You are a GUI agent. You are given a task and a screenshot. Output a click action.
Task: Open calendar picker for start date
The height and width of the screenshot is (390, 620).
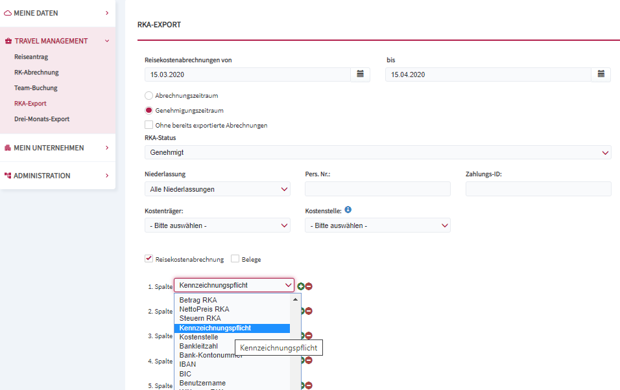(x=360, y=75)
